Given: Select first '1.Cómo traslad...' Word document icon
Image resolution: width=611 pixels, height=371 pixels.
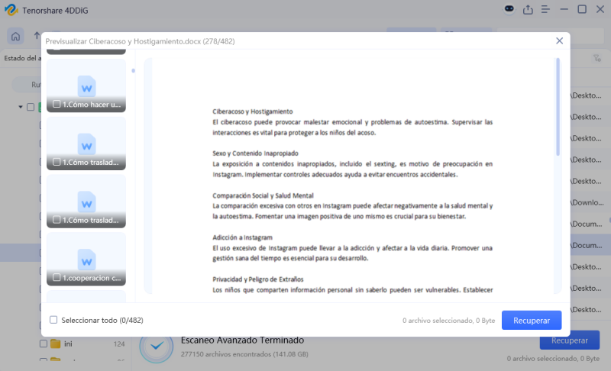Looking at the screenshot, I should click(86, 144).
